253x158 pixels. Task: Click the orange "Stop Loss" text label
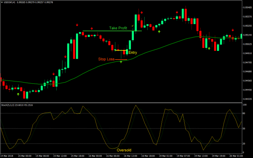click(106, 59)
